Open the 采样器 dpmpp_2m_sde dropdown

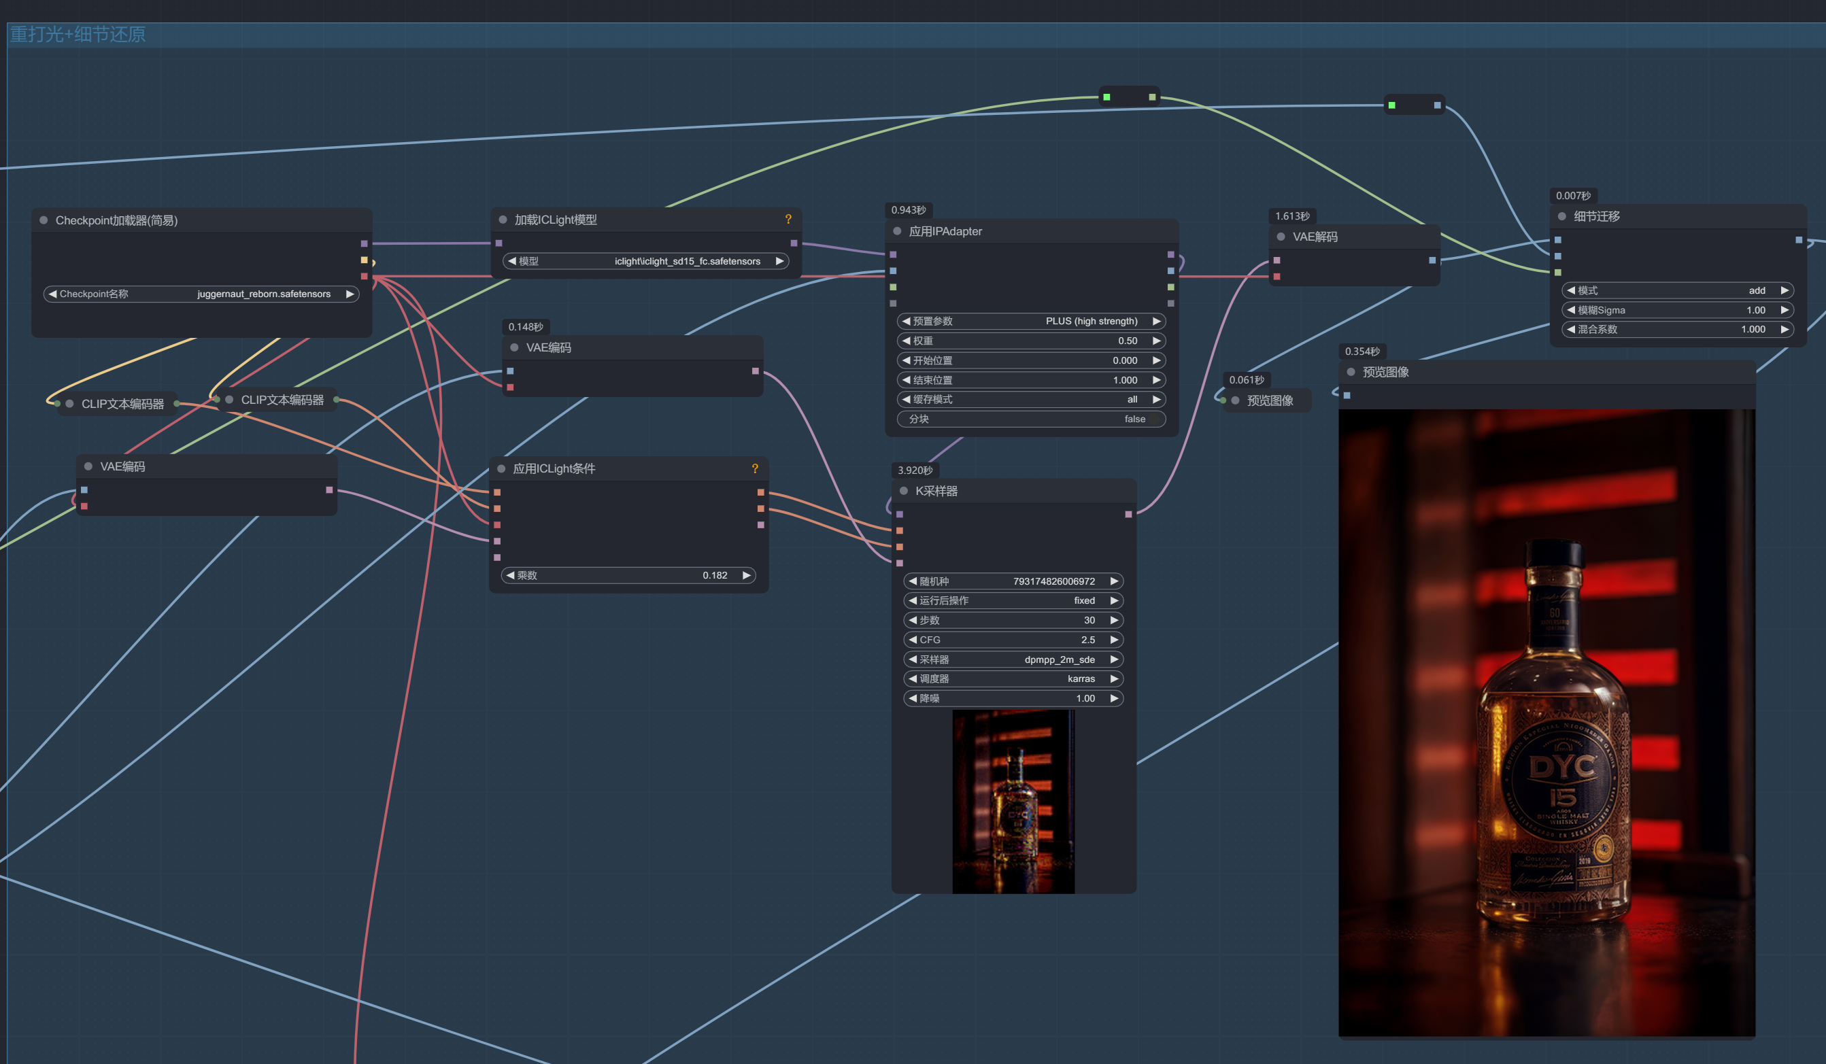click(1012, 660)
